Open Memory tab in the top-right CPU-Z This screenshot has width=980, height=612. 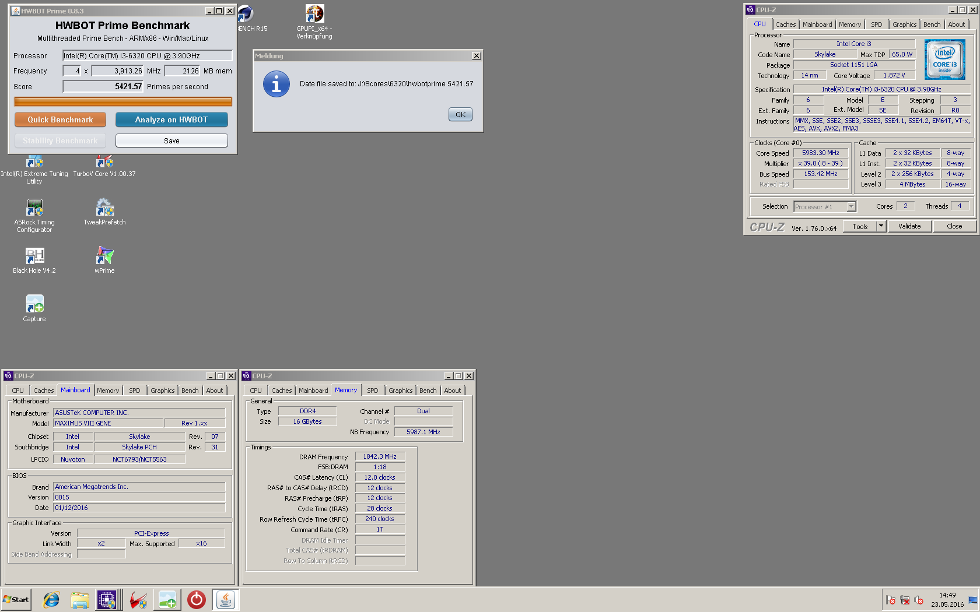point(849,24)
